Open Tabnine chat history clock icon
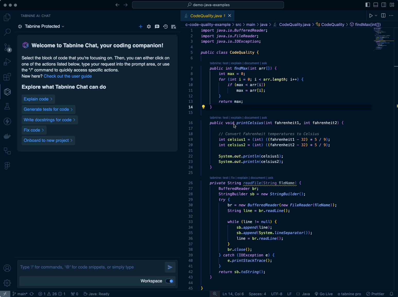This screenshot has height=297, width=398. (166, 26)
